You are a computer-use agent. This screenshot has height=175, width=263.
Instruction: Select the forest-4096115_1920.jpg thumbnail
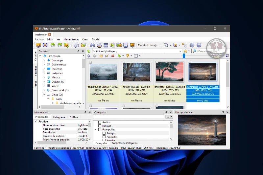[x=136, y=72]
